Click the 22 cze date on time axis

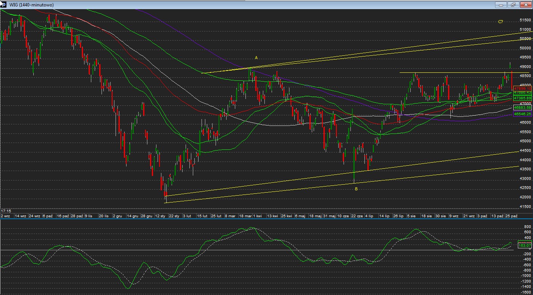356,216
